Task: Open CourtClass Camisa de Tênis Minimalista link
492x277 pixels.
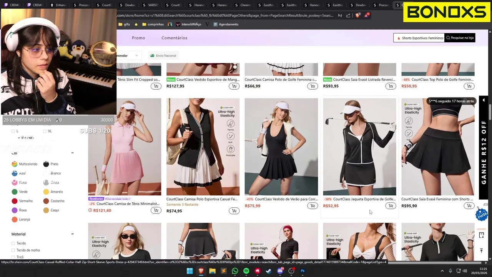Action: pos(128,204)
